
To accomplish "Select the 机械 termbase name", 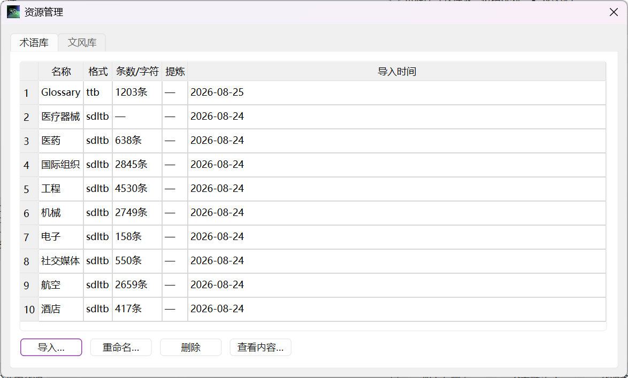I will [61, 213].
